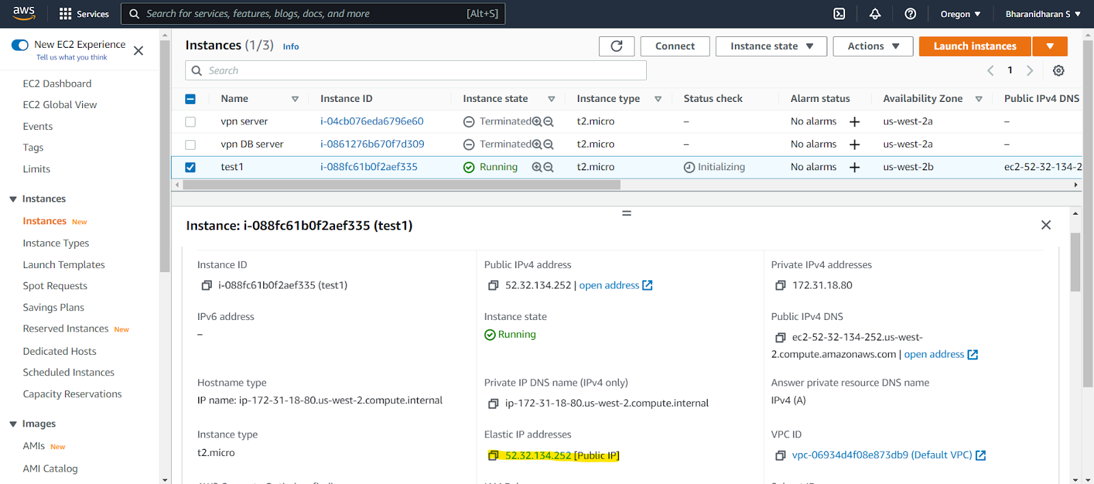Click the Connect button

tap(675, 46)
